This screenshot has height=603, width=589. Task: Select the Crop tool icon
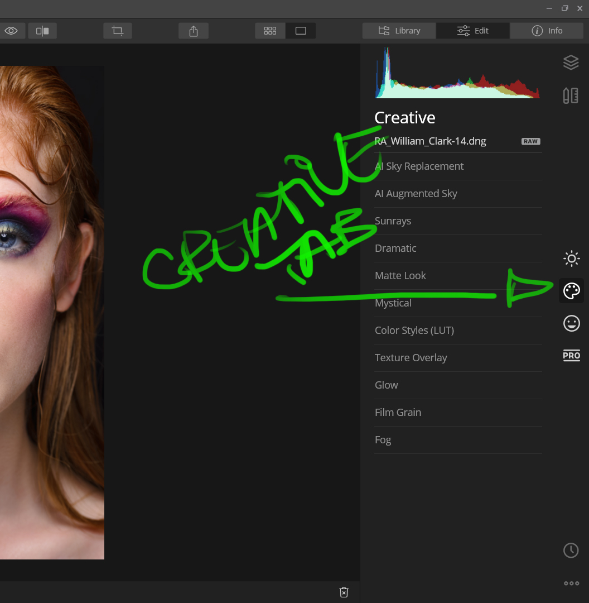(x=118, y=31)
